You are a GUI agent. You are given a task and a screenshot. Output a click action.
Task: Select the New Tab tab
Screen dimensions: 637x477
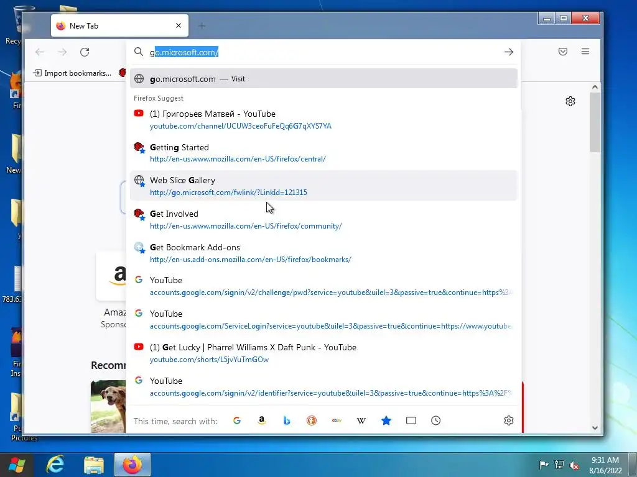[x=120, y=25]
